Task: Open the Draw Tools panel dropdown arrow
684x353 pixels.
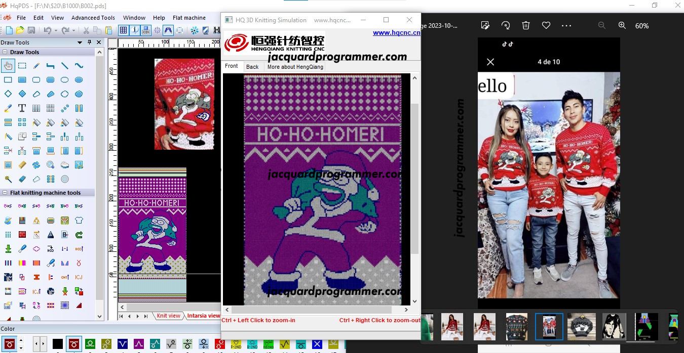Action: (x=80, y=42)
